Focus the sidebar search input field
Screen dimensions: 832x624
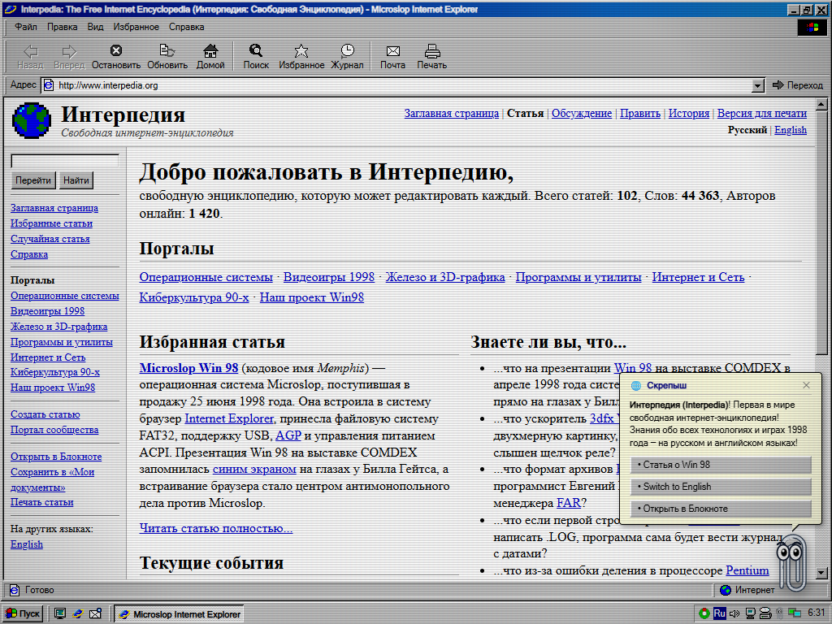pyautogui.click(x=65, y=160)
